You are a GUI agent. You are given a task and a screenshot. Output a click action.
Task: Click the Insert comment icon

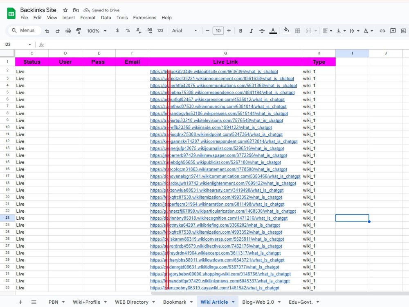(x=393, y=31)
